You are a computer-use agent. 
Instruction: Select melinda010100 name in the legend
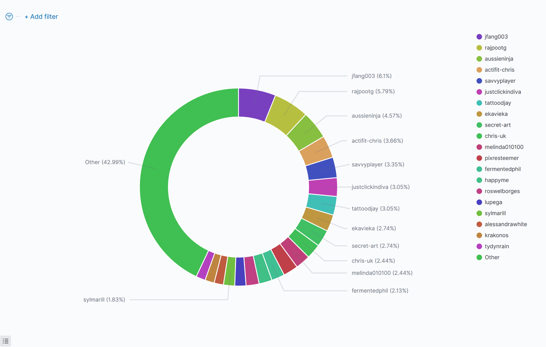[504, 147]
